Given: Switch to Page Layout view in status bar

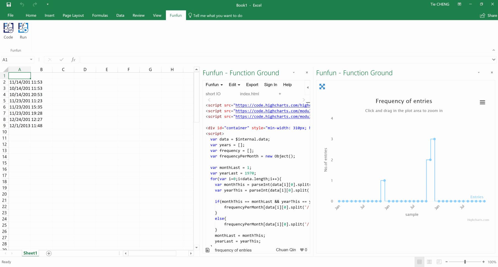Looking at the screenshot, I should pos(429,262).
